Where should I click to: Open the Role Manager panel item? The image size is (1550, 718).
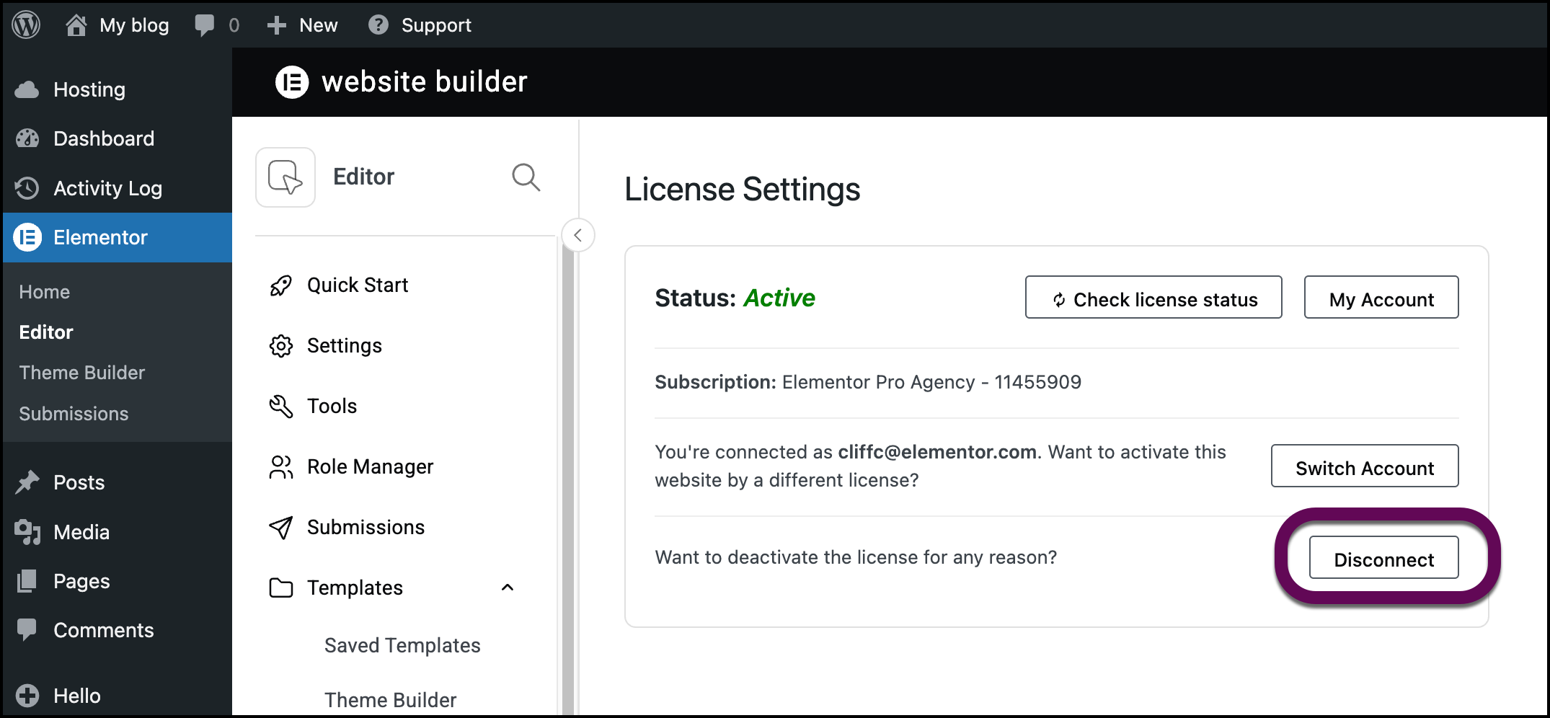click(369, 467)
